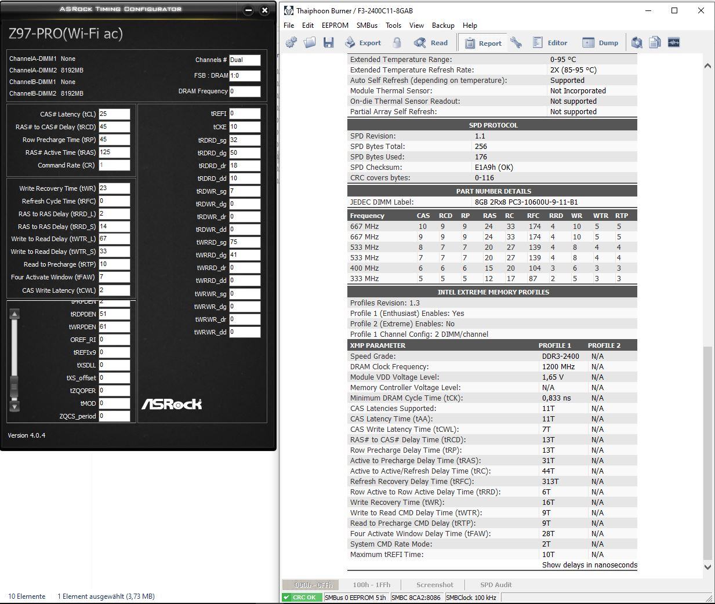715x604 pixels.
Task: Click the SMBClock 100 kHz status entry
Action: [x=471, y=598]
